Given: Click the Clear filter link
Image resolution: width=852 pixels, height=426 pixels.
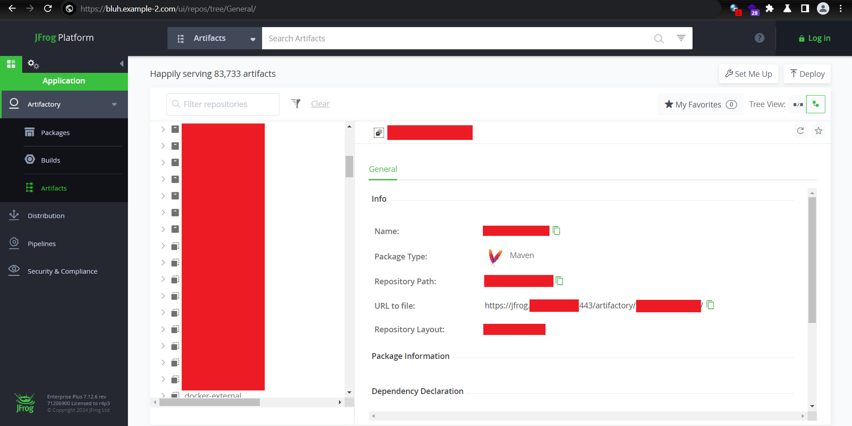Looking at the screenshot, I should (320, 104).
